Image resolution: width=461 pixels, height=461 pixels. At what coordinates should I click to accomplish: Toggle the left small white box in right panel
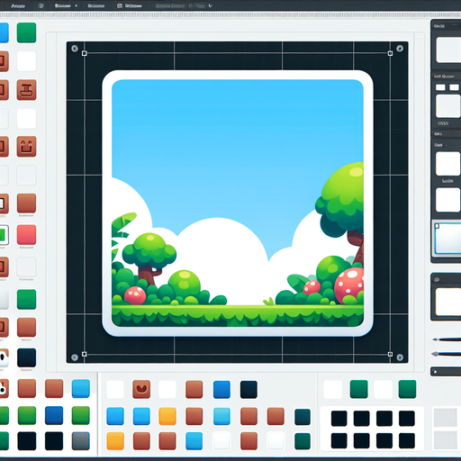440,87
